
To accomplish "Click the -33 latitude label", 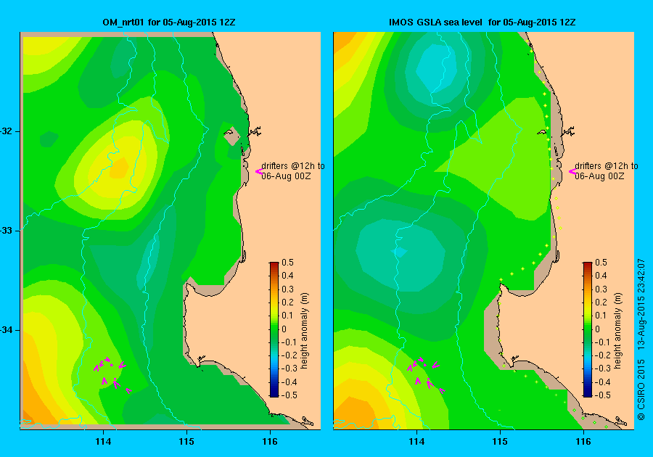I will click(x=7, y=231).
